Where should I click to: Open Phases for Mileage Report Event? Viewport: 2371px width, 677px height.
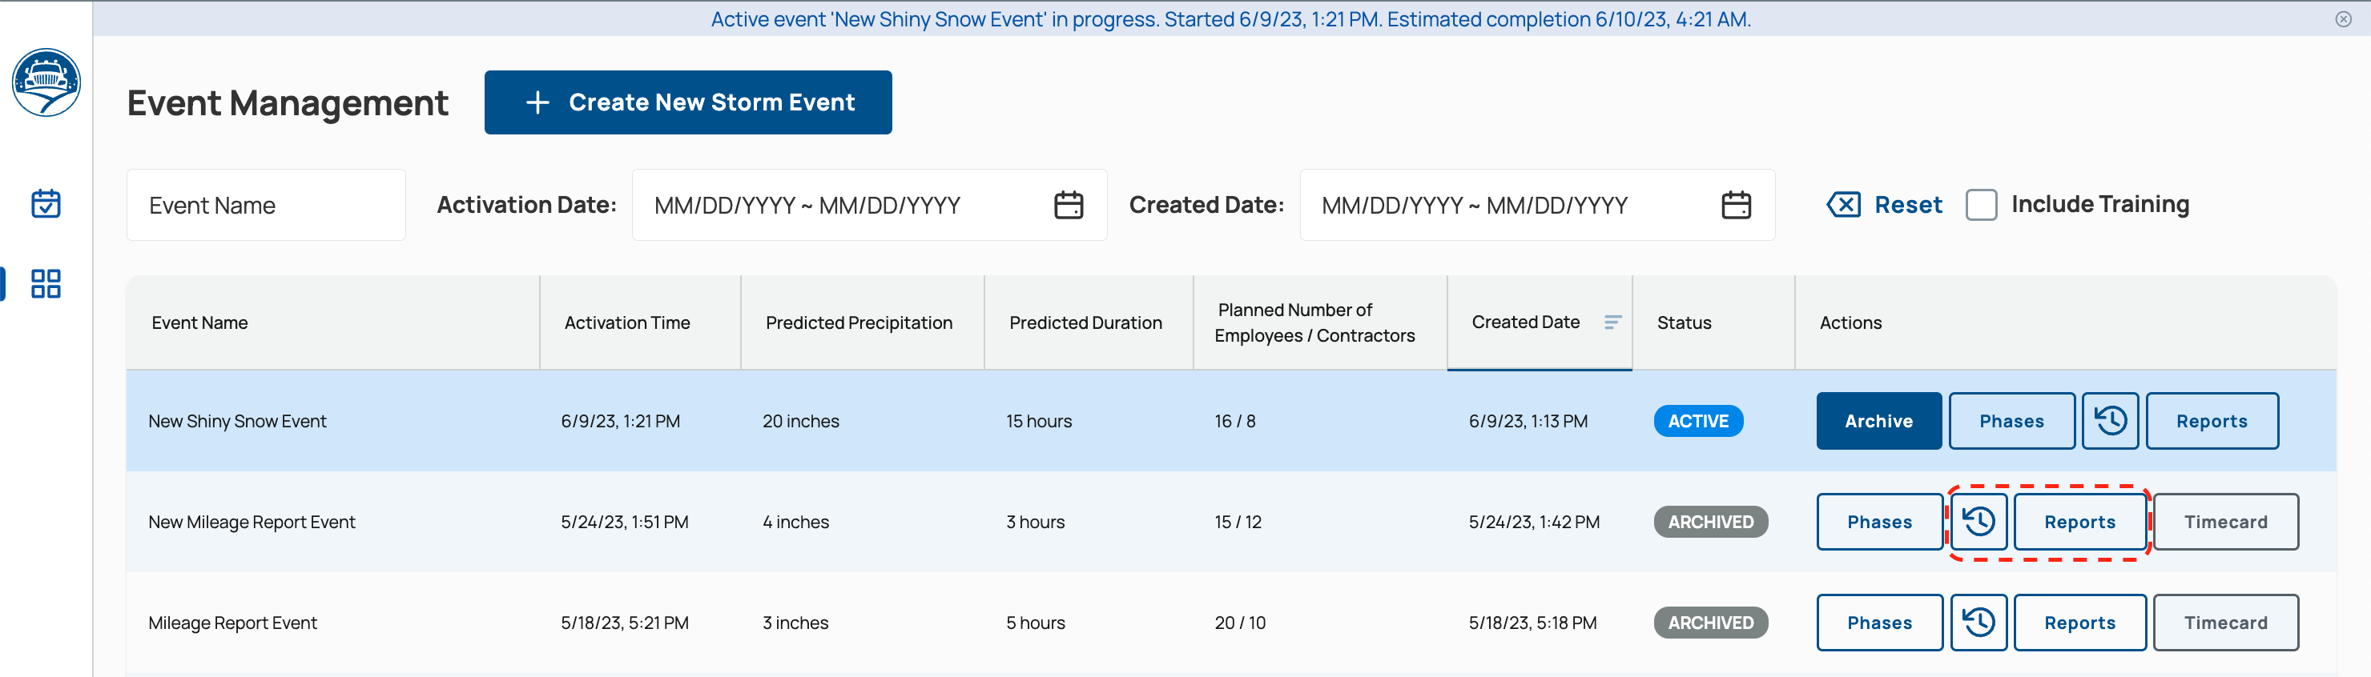[x=1879, y=623]
